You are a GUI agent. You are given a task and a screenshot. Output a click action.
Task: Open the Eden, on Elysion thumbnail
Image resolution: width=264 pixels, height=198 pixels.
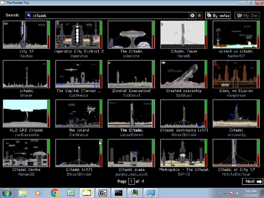[235, 74]
